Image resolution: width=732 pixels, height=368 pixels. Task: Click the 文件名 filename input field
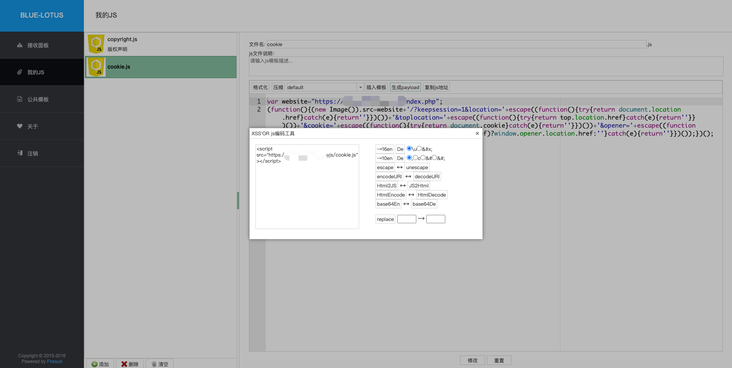(456, 44)
